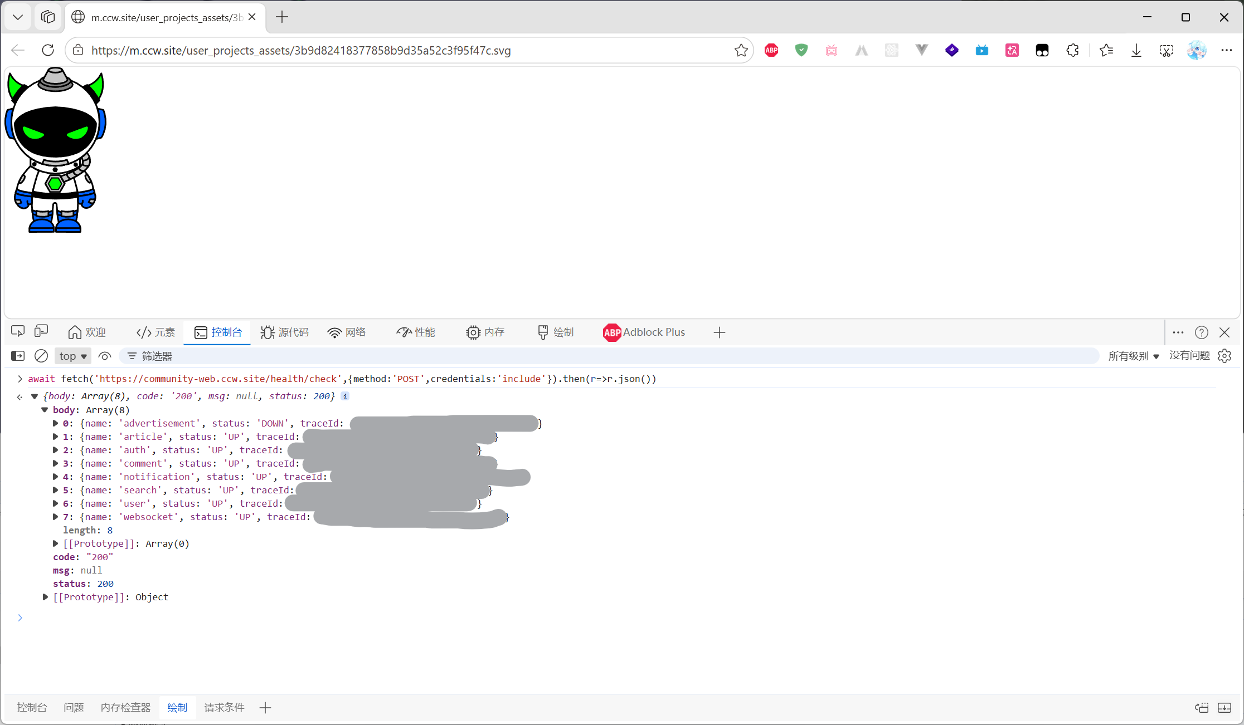This screenshot has width=1244, height=725.
Task: Expand the auth array entry
Action: click(55, 450)
